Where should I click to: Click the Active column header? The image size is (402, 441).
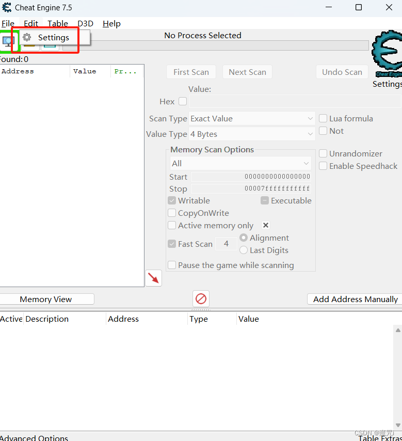11,319
